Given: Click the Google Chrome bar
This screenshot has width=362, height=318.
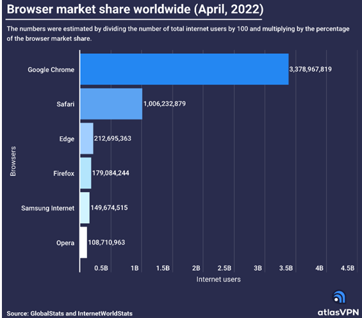Looking at the screenshot, I should pos(185,69).
